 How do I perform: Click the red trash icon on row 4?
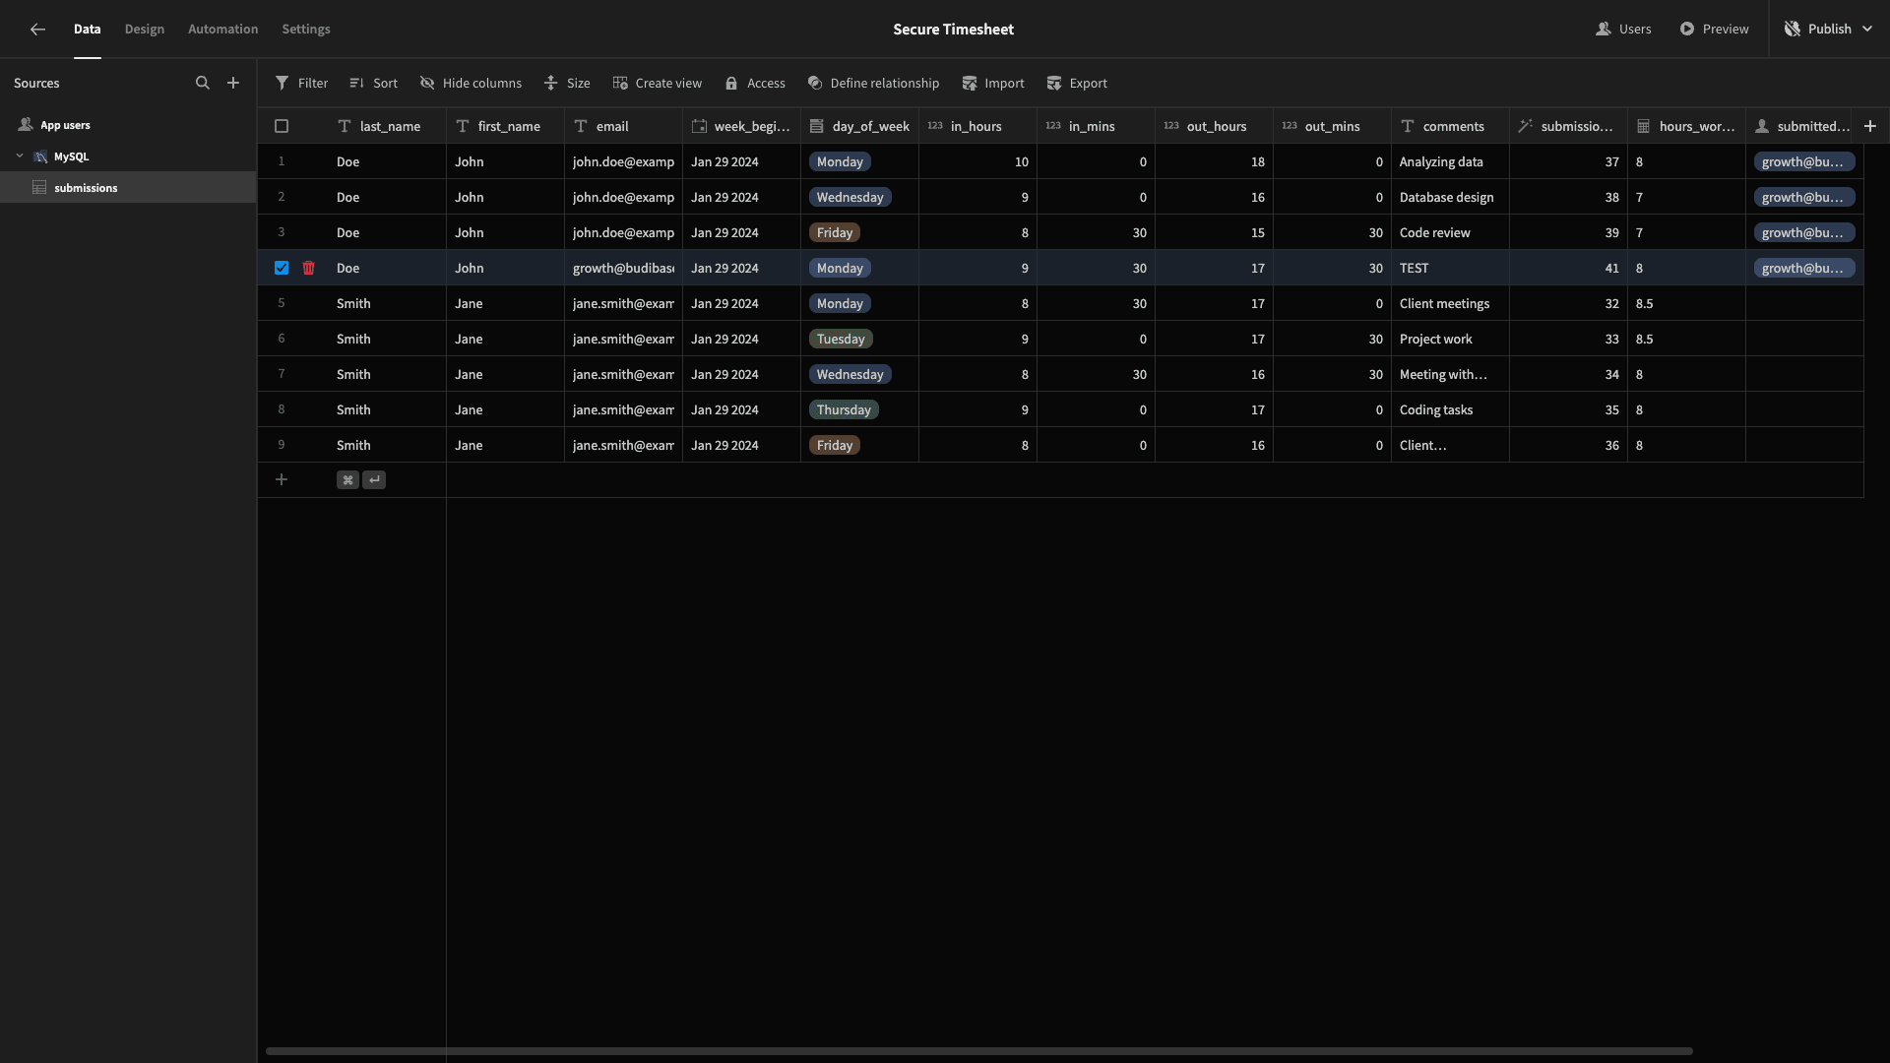coord(309,268)
